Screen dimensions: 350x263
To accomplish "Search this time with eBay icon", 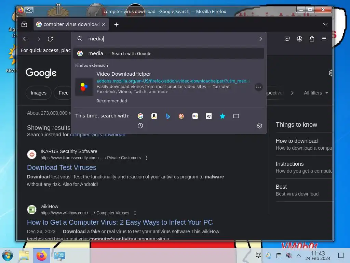I will pos(195,116).
